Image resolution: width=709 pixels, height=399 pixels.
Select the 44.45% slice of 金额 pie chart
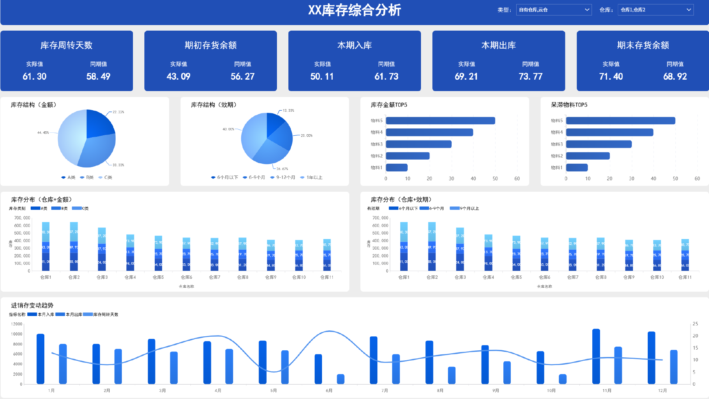70,136
